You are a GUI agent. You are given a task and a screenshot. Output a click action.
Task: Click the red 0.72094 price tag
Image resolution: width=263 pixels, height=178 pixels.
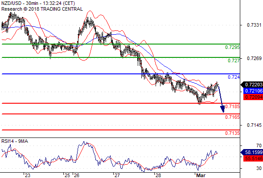coord(253,97)
